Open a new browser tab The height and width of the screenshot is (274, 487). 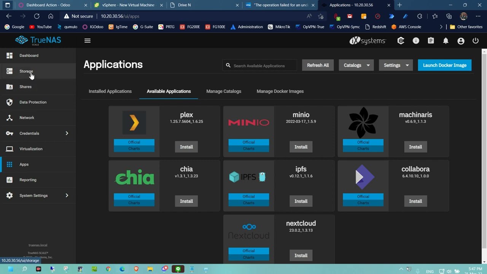(x=399, y=5)
